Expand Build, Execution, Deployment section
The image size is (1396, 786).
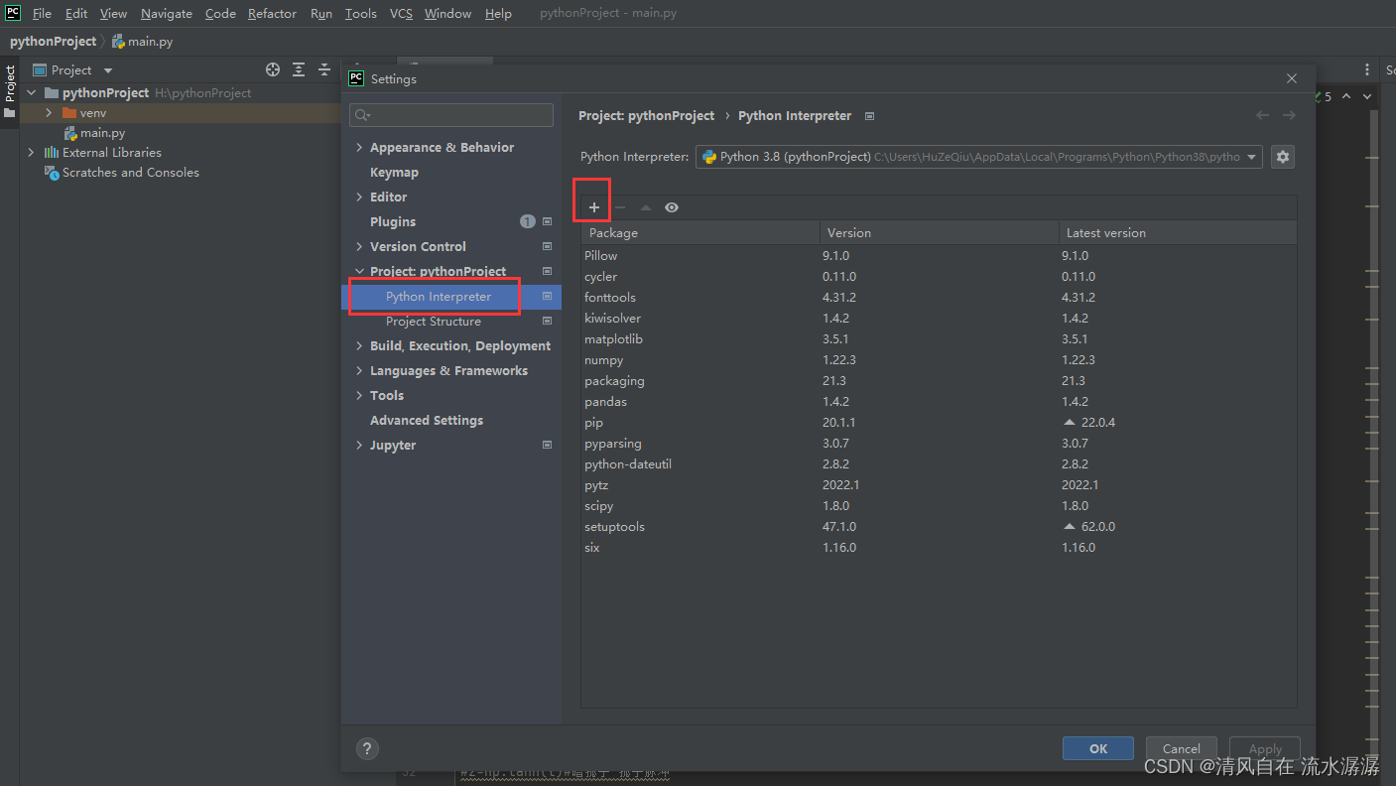point(359,345)
